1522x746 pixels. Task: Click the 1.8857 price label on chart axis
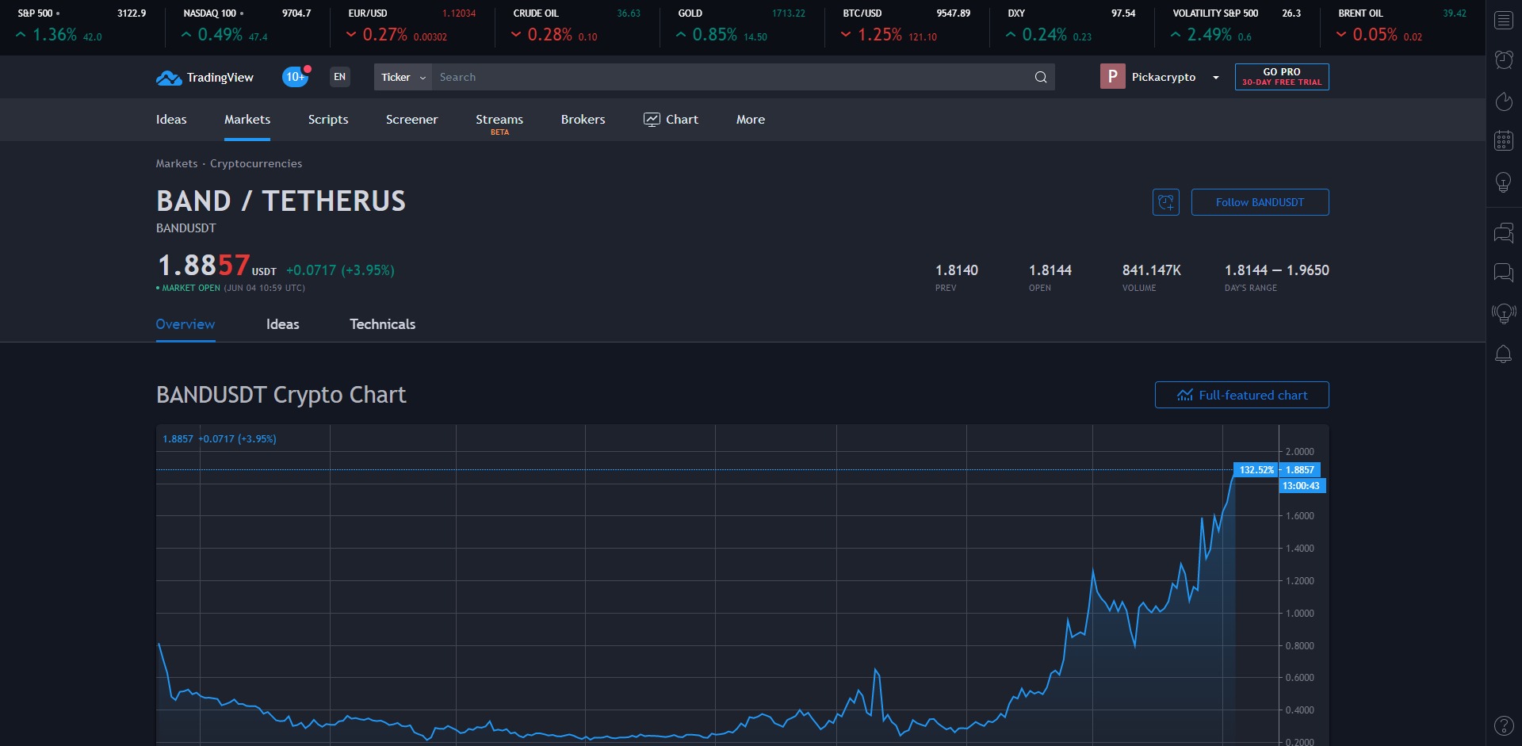pos(1300,469)
